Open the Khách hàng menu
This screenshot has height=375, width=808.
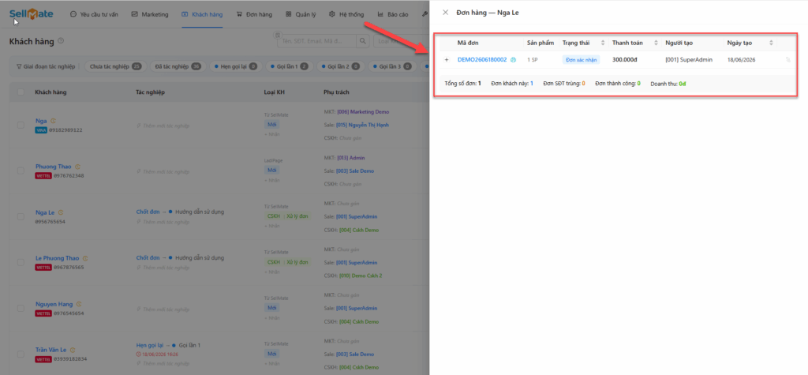(202, 14)
